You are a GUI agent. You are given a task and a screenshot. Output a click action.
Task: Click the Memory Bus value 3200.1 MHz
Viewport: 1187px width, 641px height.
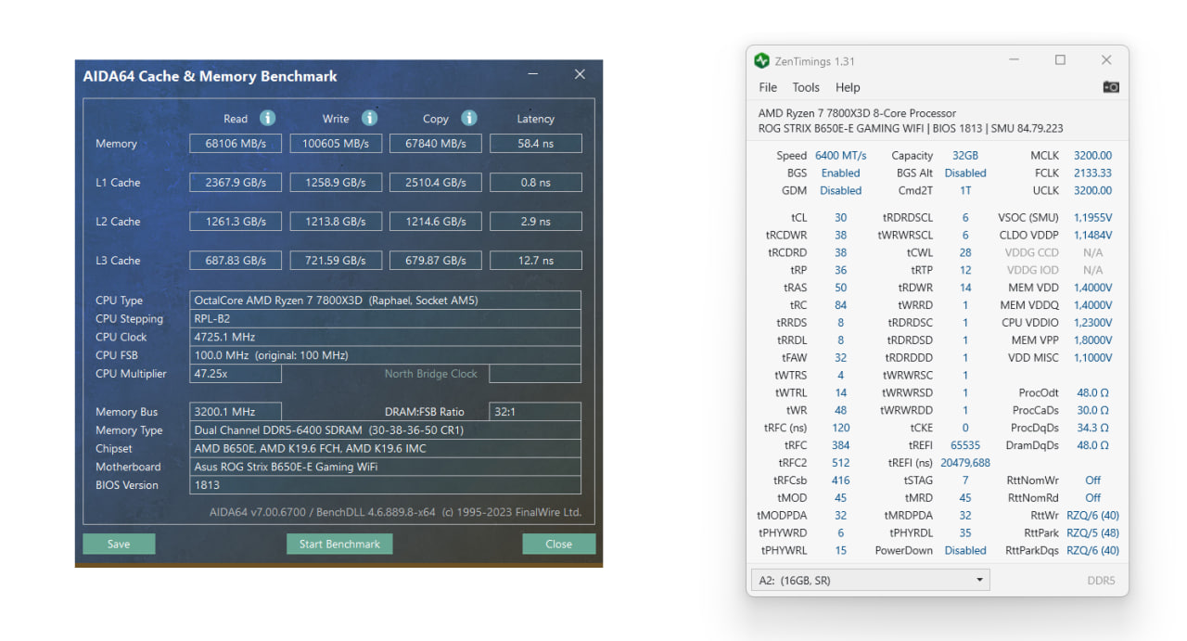236,412
